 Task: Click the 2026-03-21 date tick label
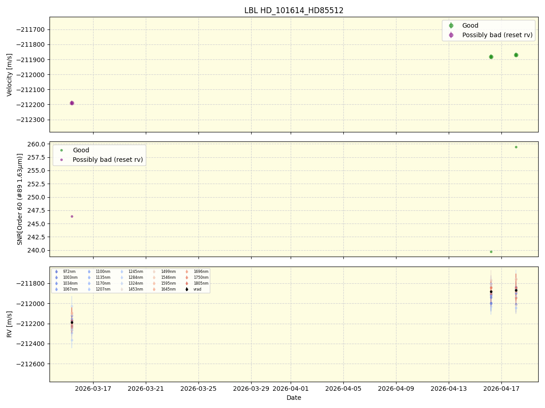(146, 389)
